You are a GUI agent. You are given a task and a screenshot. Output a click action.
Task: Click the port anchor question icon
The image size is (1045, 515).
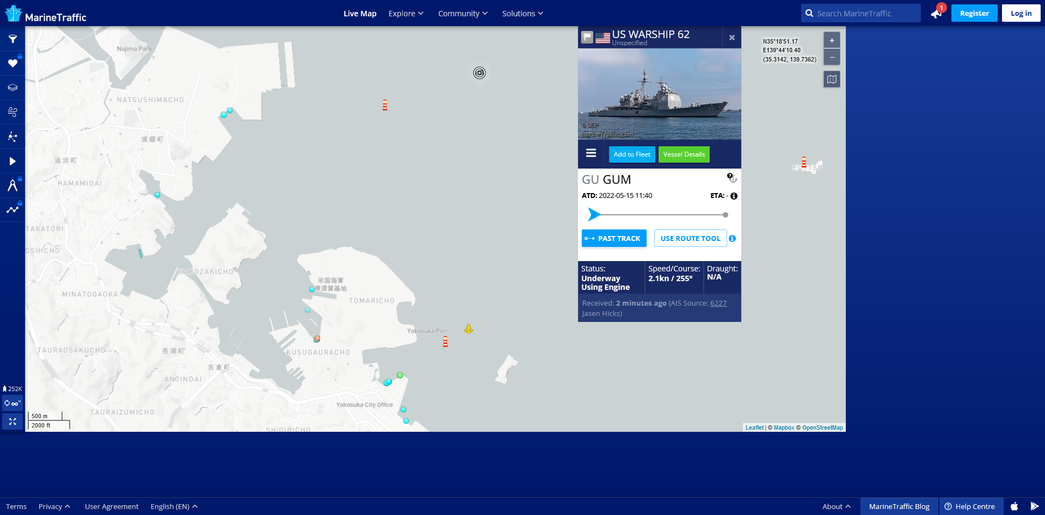pos(732,178)
